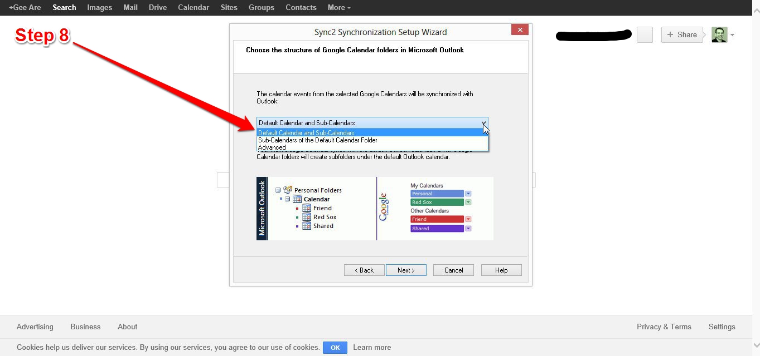
Task: Click the Shared calendar grid icon
Action: coord(307,226)
